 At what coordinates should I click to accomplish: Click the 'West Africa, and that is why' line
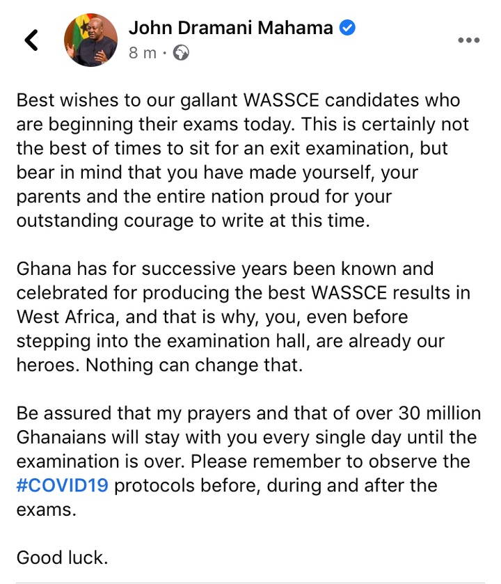click(212, 317)
